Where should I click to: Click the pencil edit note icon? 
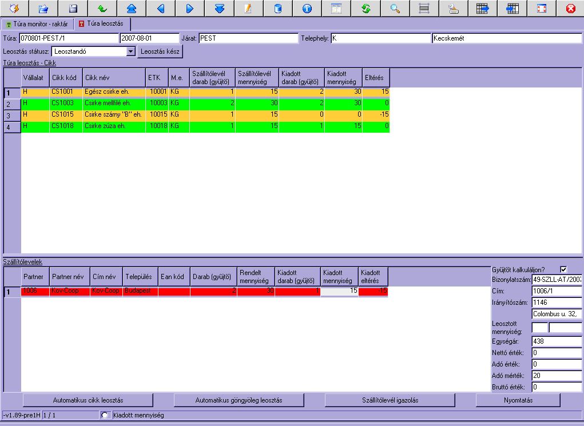[x=248, y=9]
